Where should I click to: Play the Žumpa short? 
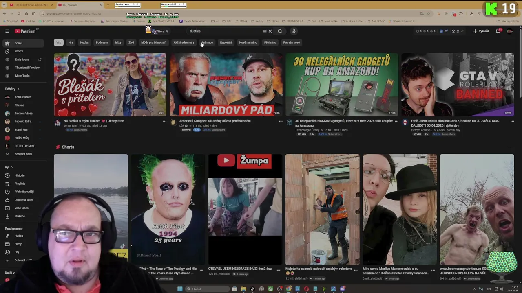click(245, 210)
